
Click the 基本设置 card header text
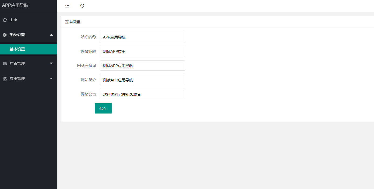[73, 22]
